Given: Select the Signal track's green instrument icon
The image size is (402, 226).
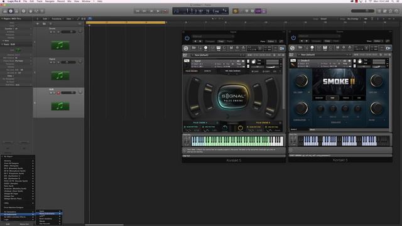Looking at the screenshot, I should tap(60, 75).
